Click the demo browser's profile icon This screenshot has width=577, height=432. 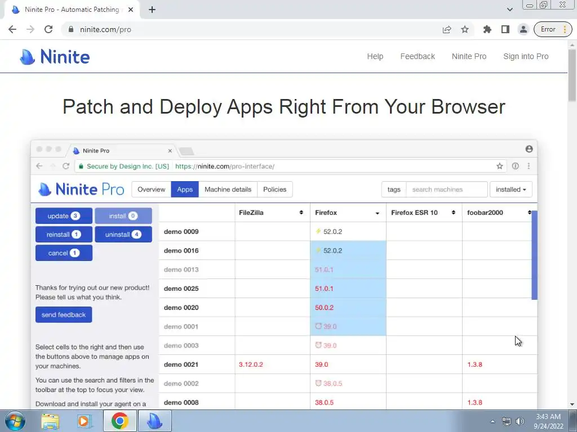pos(529,148)
